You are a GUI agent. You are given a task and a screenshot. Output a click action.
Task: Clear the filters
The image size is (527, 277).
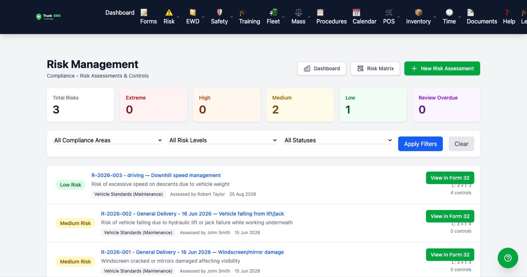[461, 144]
